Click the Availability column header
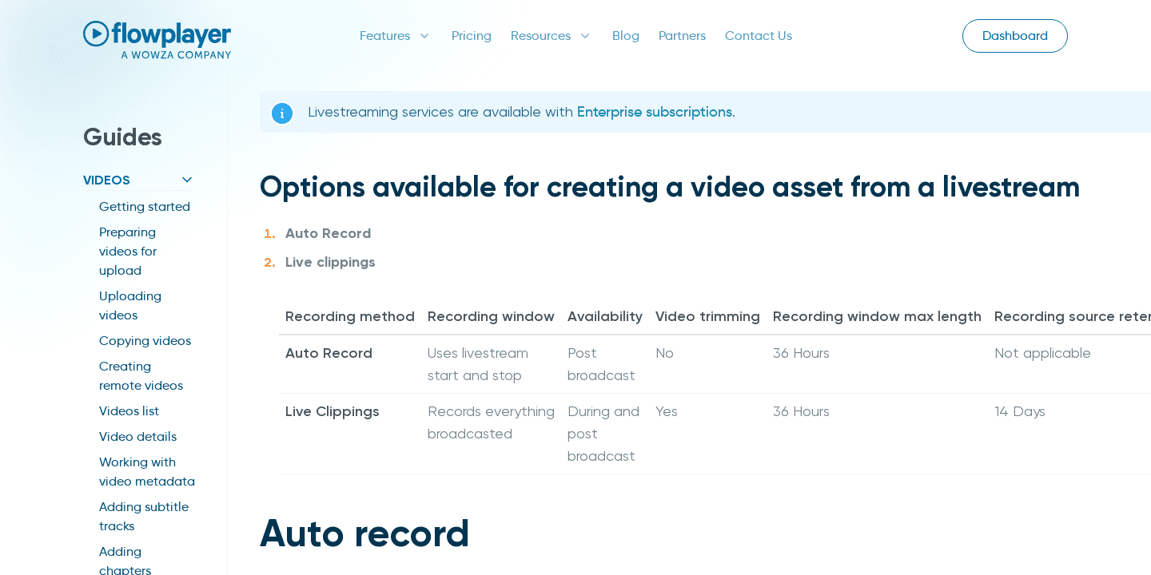The width and height of the screenshot is (1151, 575). pyautogui.click(x=605, y=316)
